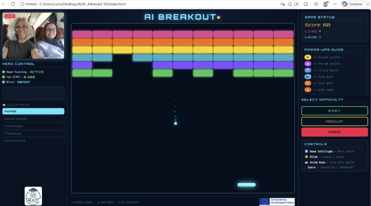Open the browser three-dot settings menu
This screenshot has width=371, height=206.
point(334,4)
